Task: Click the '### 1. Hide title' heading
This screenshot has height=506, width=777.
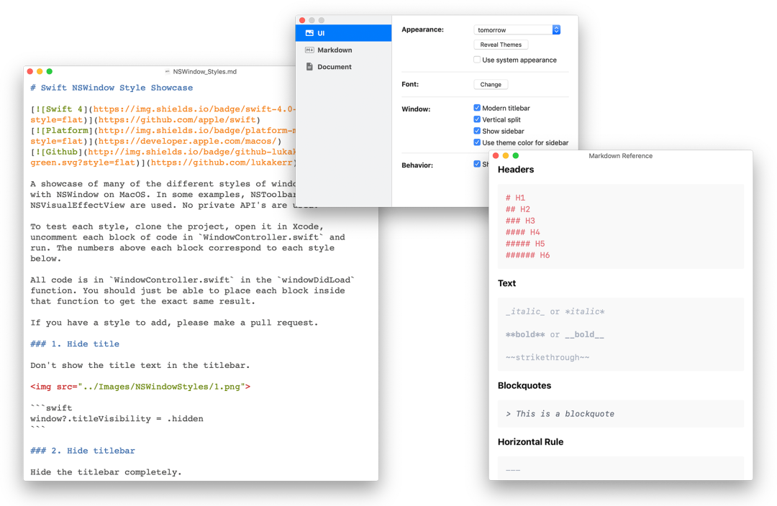Action: click(75, 344)
